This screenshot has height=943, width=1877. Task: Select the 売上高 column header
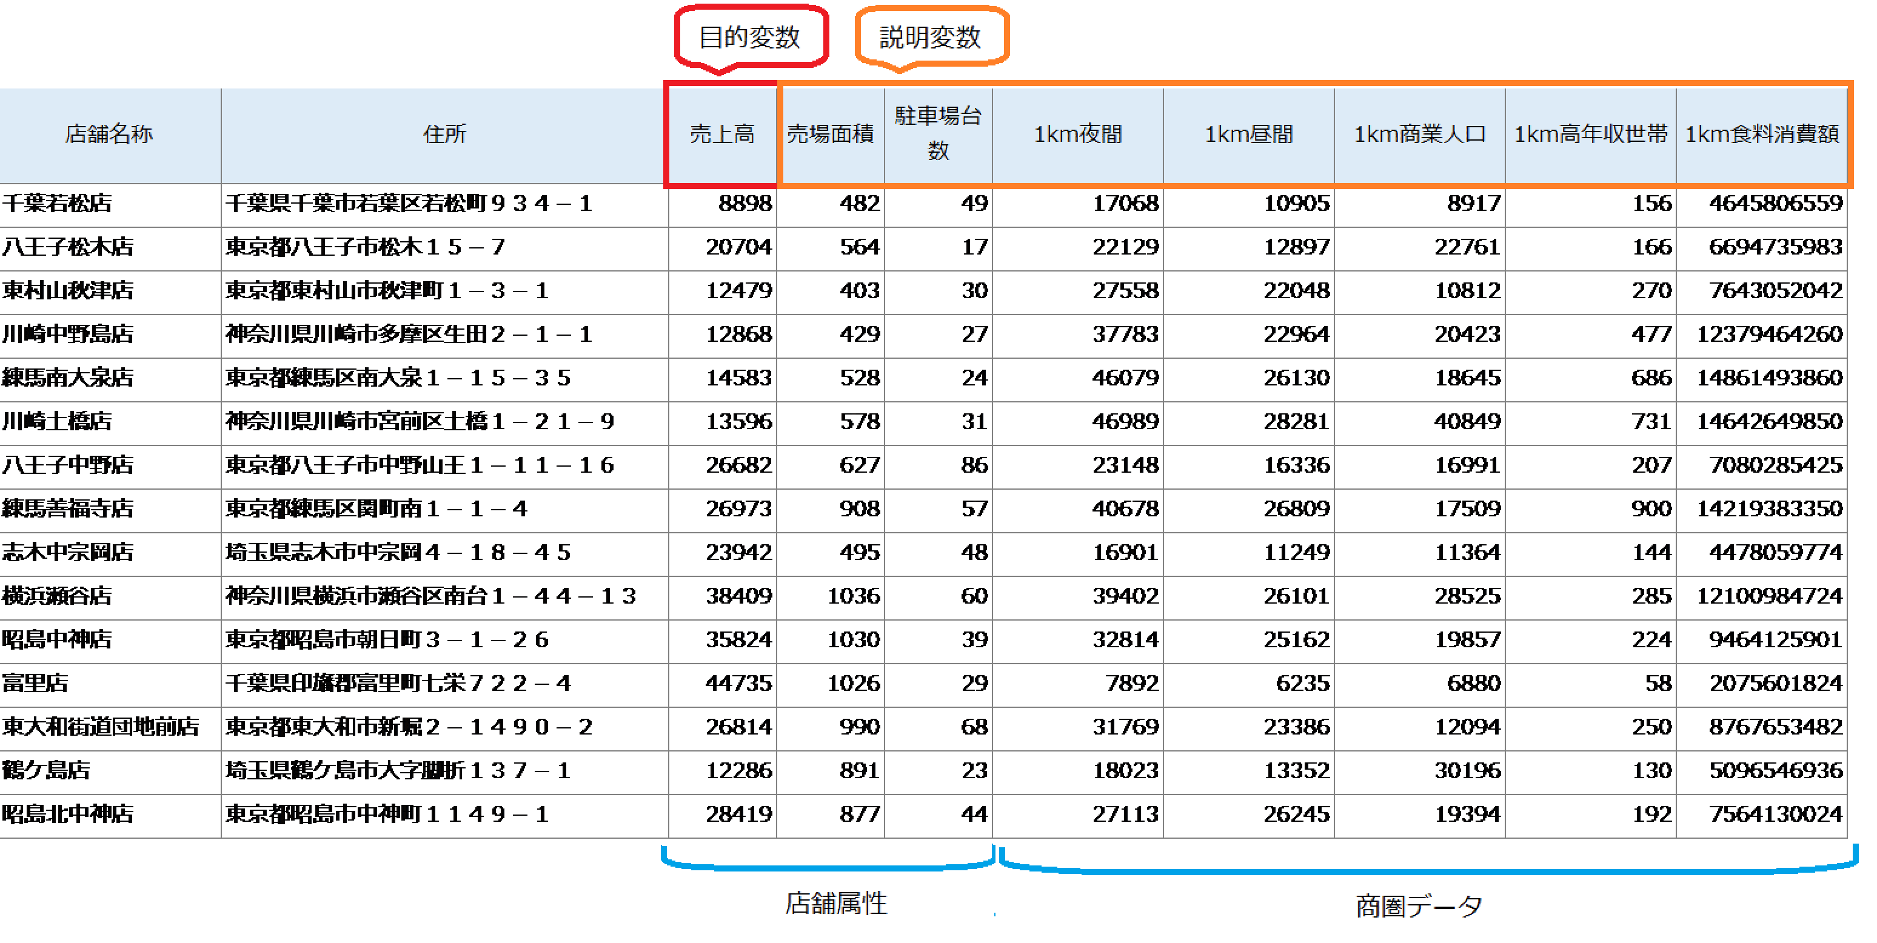[x=721, y=135]
